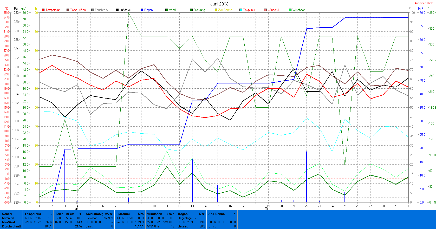Click the tall rain bar at day 22

coord(307,177)
